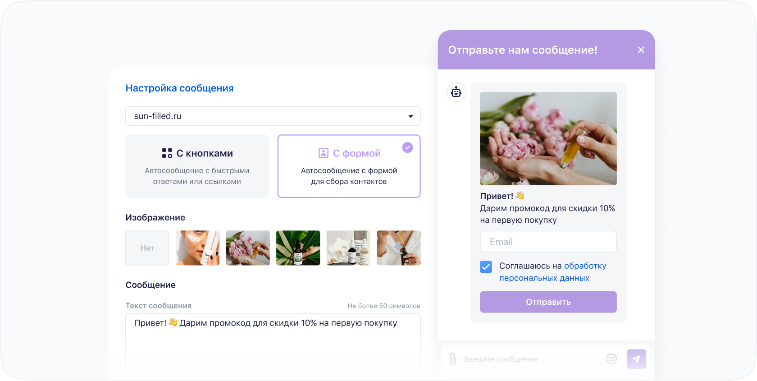Image resolution: width=757 pixels, height=381 pixels.
Task: Click the Email input field
Action: coord(548,242)
